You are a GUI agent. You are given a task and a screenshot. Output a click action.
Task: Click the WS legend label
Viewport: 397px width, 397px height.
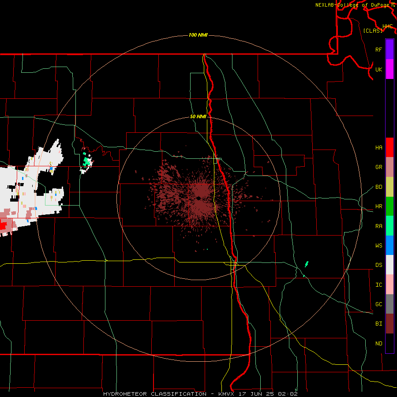(x=378, y=246)
